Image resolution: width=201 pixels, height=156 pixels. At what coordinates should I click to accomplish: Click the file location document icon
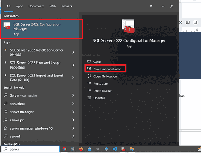click(x=89, y=76)
